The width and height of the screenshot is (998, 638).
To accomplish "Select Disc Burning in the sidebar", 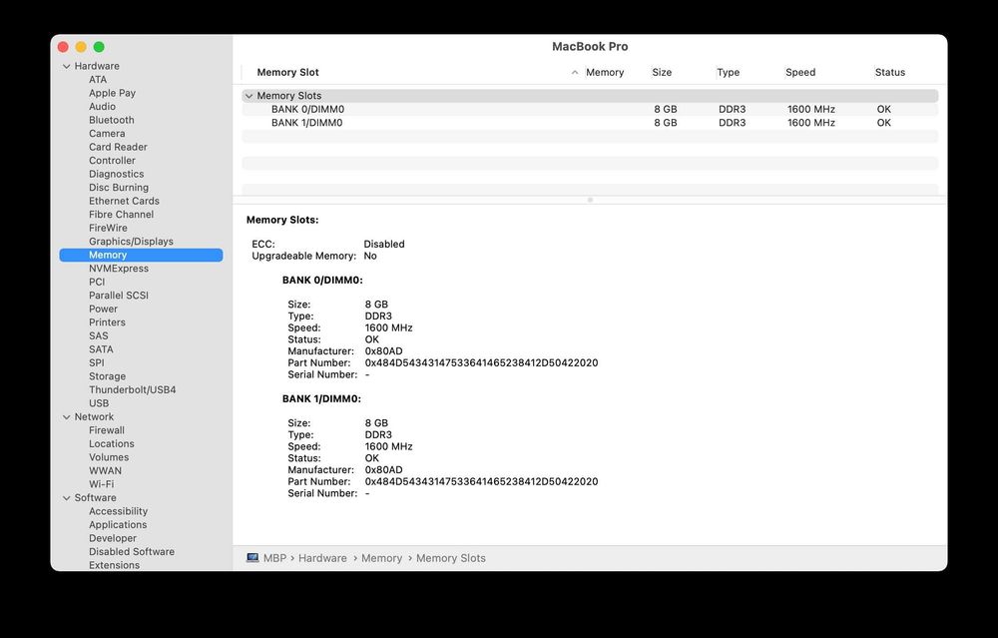I will click(119, 187).
